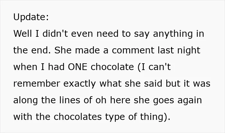Select the word 'anything'
Screen dimensions: 225x133
(173, 34)
